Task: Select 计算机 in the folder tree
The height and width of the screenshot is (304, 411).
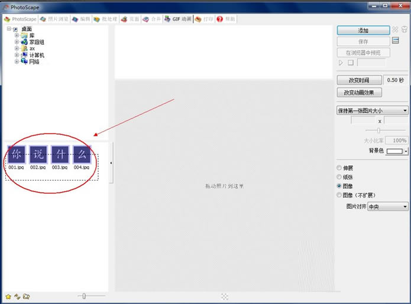Action: [37, 55]
